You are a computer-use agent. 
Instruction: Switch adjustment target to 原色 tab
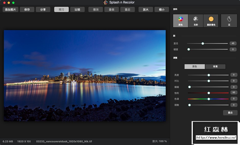[x=194, y=66]
